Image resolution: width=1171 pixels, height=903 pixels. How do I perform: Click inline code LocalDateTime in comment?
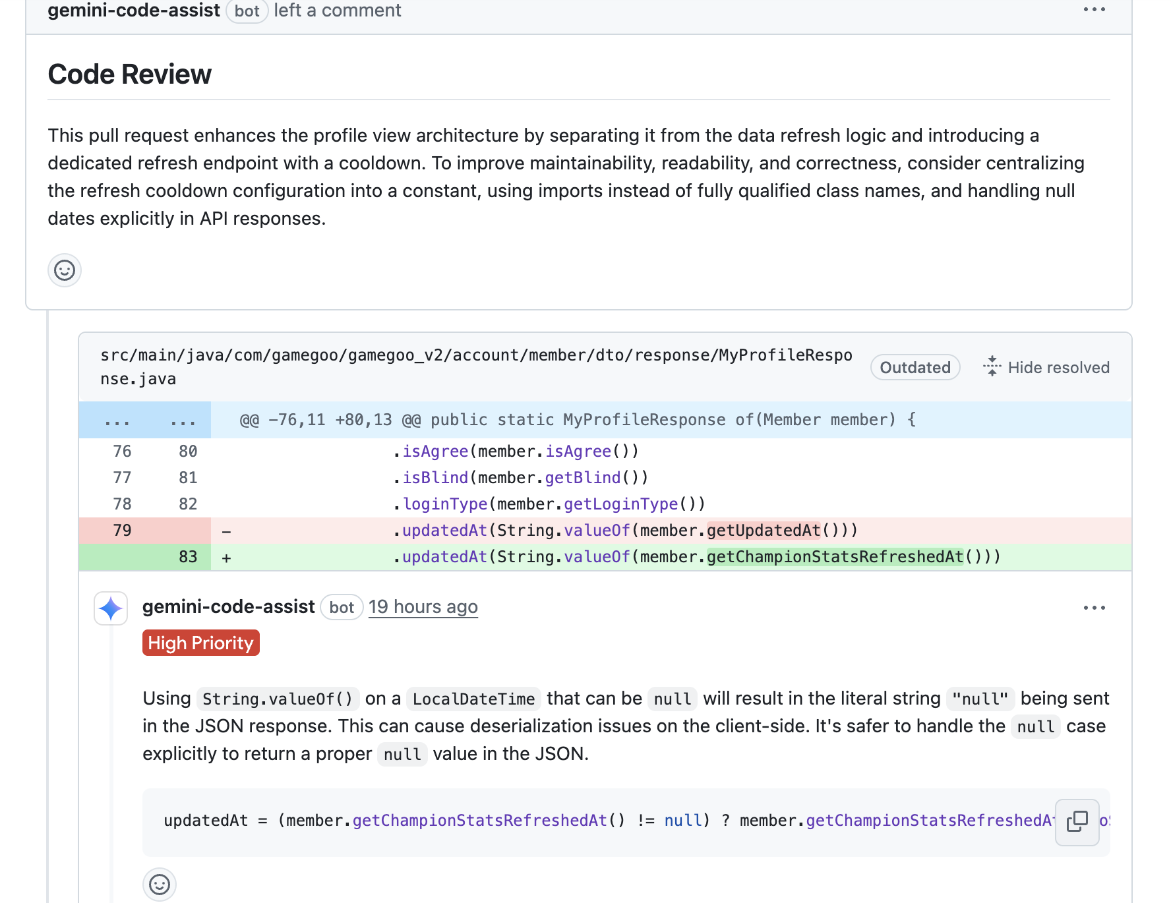pos(473,699)
